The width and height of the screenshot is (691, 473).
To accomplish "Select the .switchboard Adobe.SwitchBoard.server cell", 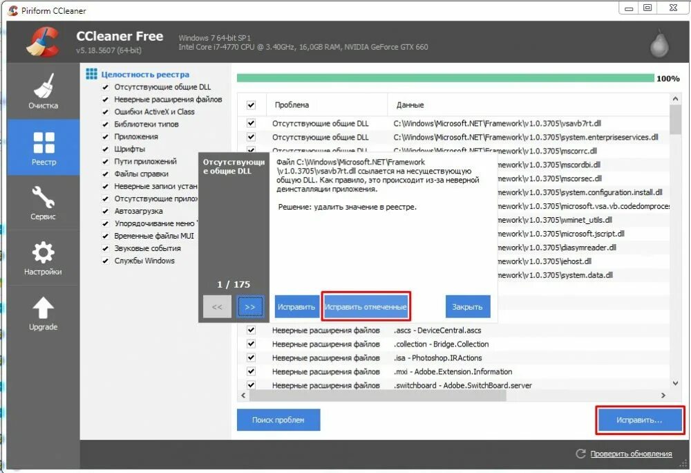I will pos(463,385).
